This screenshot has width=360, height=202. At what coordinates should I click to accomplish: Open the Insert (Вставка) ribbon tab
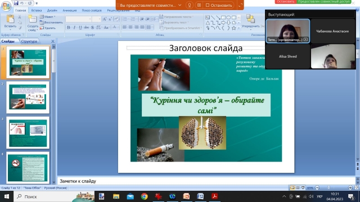click(36, 10)
